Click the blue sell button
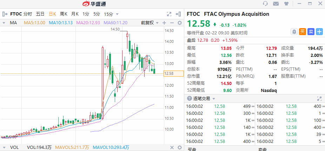The width and height of the screenshot is (325, 151). pyautogui.click(x=311, y=32)
